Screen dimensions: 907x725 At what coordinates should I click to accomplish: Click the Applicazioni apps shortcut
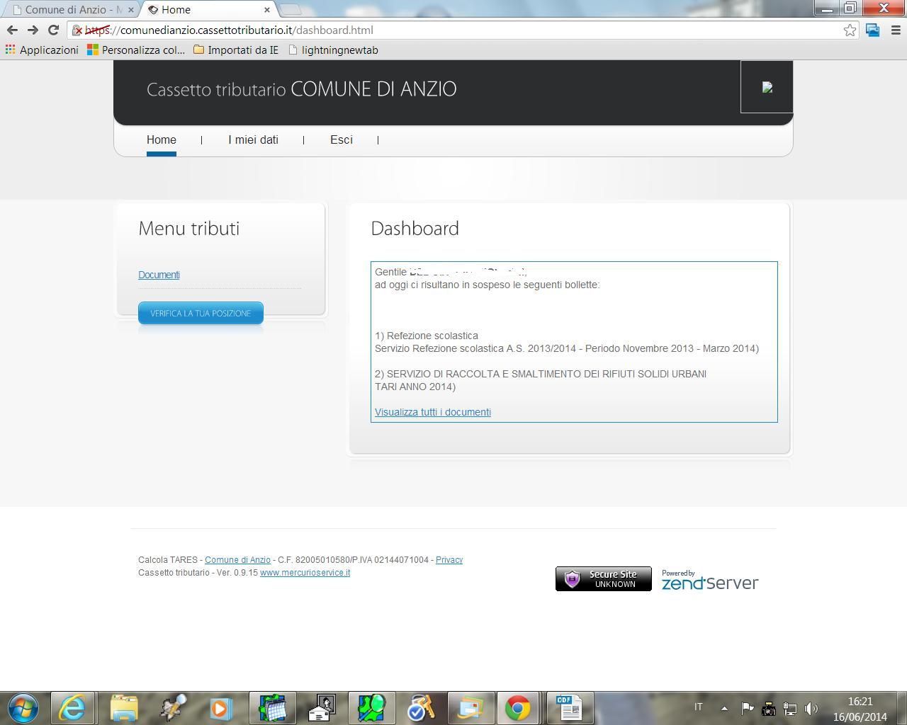pyautogui.click(x=42, y=50)
